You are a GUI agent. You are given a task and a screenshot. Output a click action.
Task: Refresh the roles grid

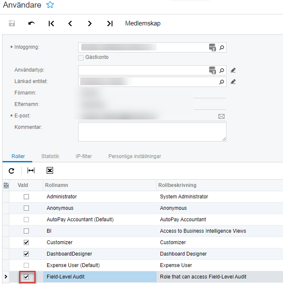point(11,170)
